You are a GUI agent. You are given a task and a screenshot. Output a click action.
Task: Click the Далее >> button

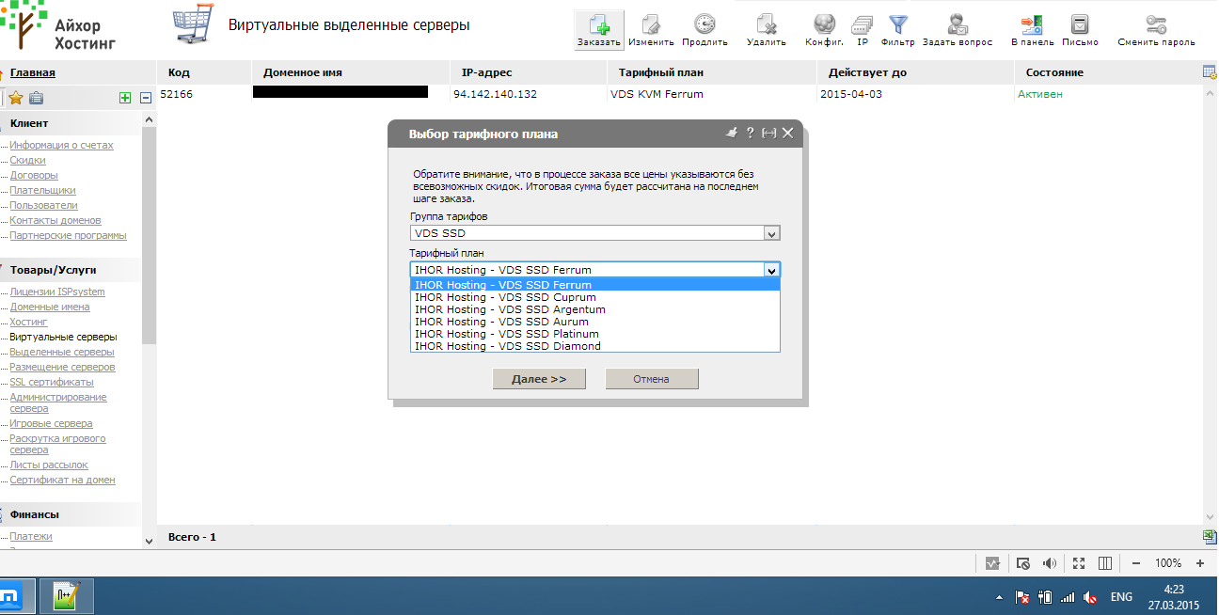tap(539, 379)
